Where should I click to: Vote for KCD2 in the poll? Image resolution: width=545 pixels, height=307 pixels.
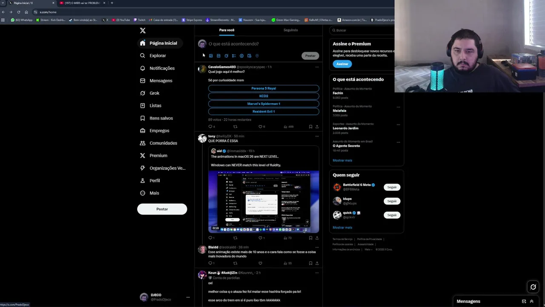pos(264,96)
